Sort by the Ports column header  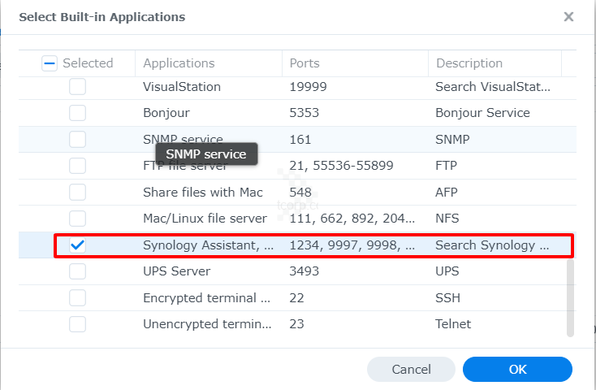click(304, 63)
